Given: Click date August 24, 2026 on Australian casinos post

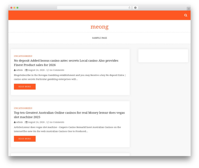Looking at the screenshot, I should [36, 122].
